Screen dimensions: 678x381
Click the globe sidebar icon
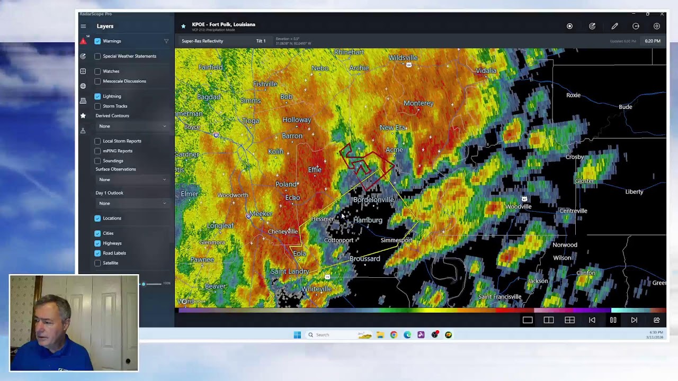[x=83, y=86]
